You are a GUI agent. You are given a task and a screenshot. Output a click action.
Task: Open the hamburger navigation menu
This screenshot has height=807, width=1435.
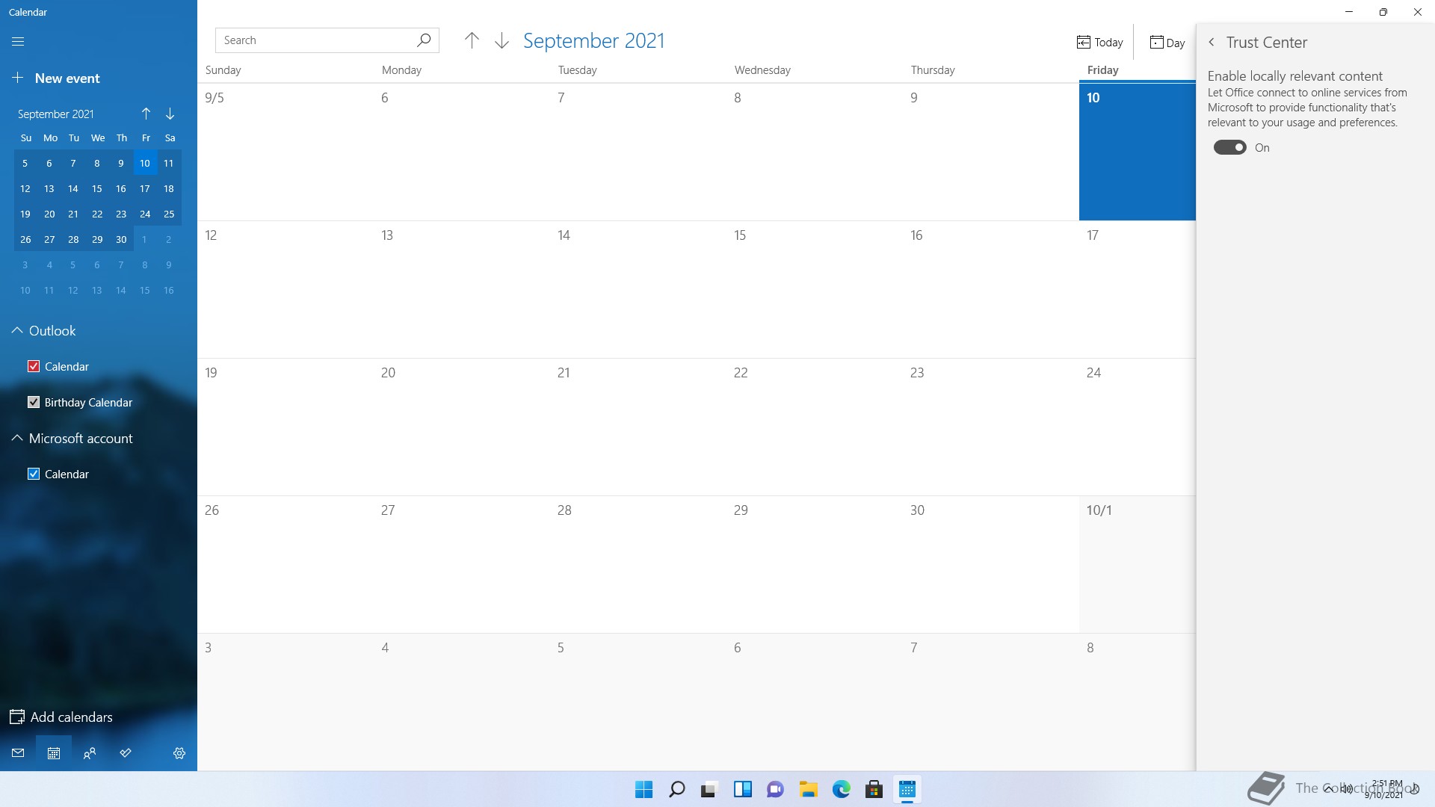click(x=18, y=42)
